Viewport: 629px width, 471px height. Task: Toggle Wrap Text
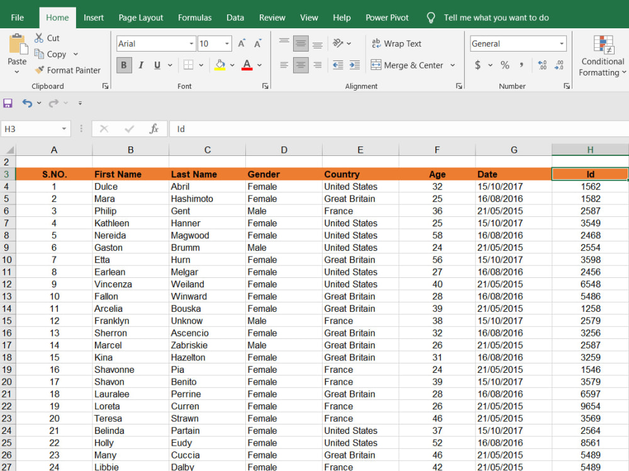click(396, 43)
